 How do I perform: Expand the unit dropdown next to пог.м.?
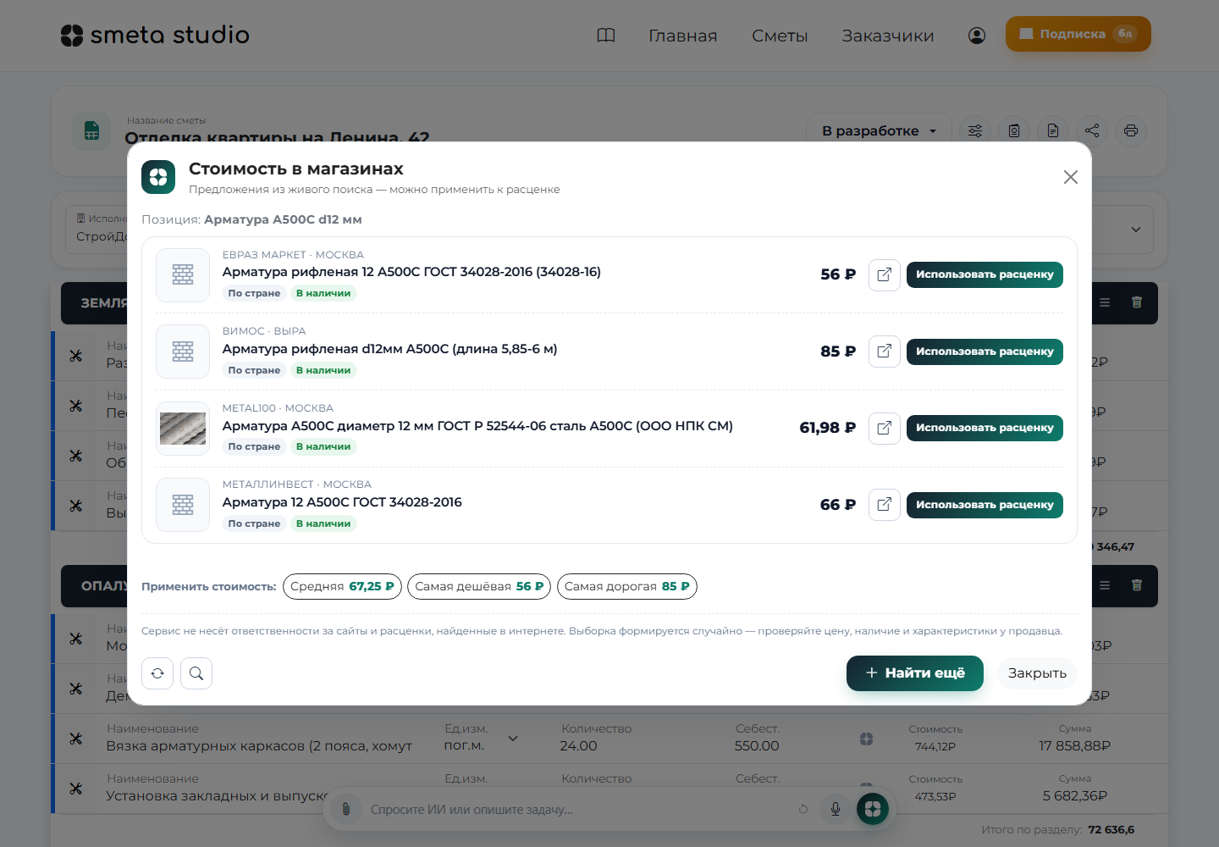click(513, 739)
